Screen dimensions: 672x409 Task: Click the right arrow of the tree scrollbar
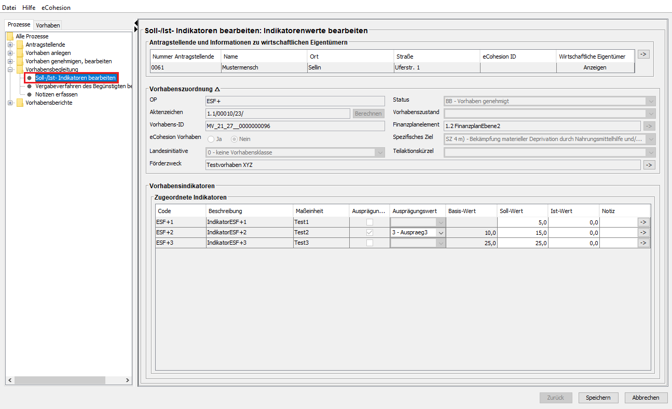(128, 380)
